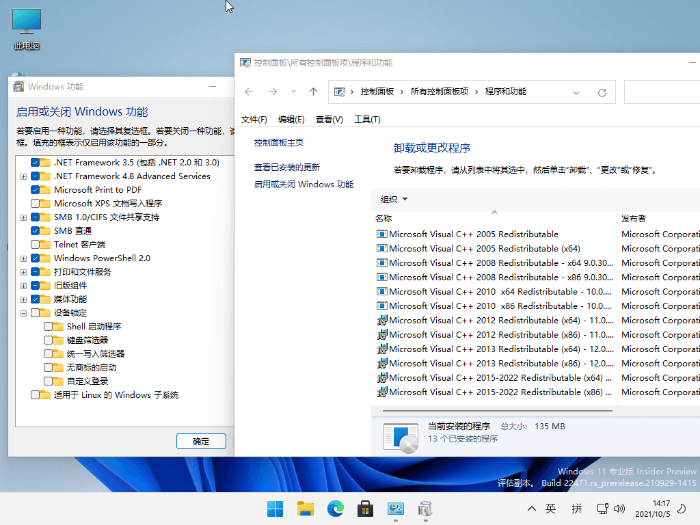Open the 组织 dropdown menu
Viewport: 700px width, 525px height.
point(391,199)
